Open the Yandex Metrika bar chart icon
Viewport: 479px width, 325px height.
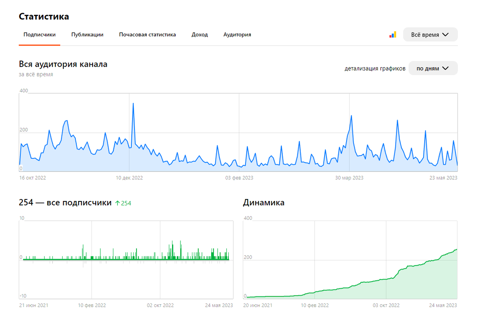tap(392, 35)
